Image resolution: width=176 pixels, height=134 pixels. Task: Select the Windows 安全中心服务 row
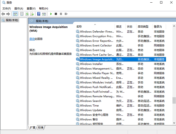coord(121,115)
